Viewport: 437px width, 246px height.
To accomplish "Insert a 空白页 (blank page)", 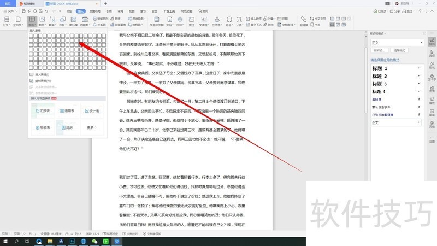I will click(18, 21).
